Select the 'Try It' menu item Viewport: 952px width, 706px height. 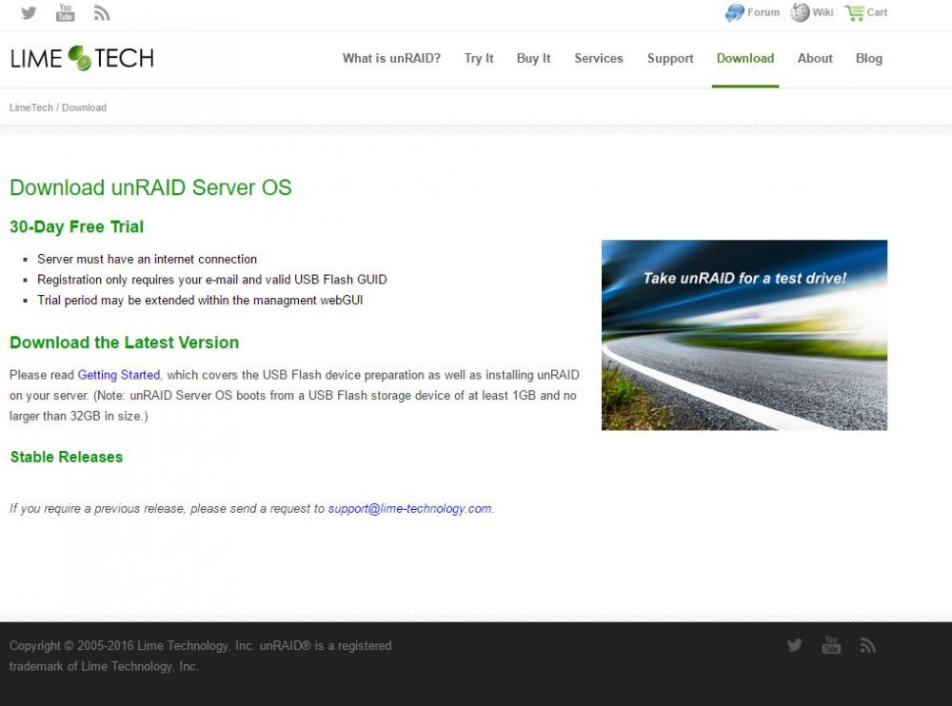(x=479, y=58)
